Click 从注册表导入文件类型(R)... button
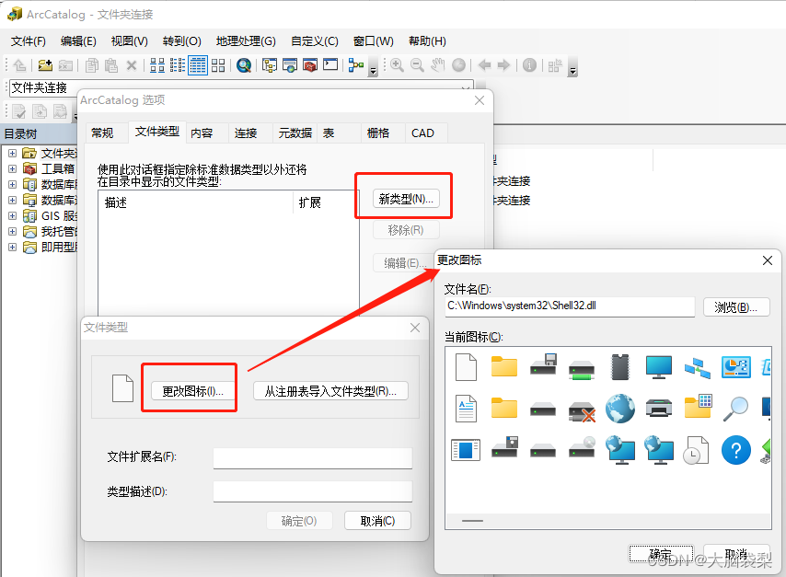 (330, 391)
